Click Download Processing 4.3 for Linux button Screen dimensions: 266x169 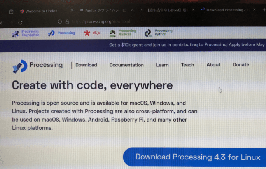[x=194, y=157]
